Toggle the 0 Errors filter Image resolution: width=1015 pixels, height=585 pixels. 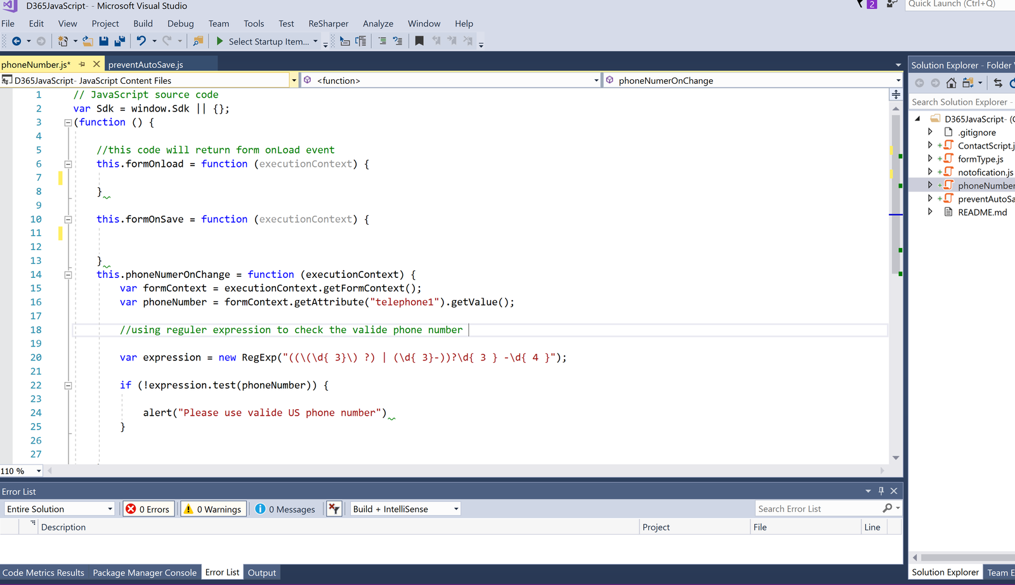coord(148,509)
